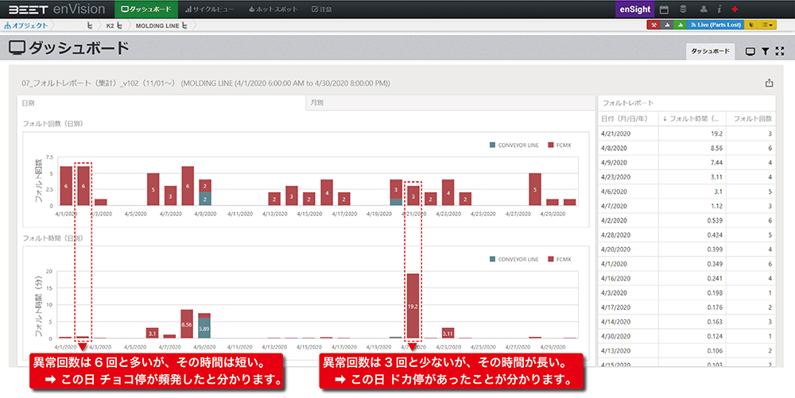
Task: Click the red tools status button
Action: pos(653,25)
